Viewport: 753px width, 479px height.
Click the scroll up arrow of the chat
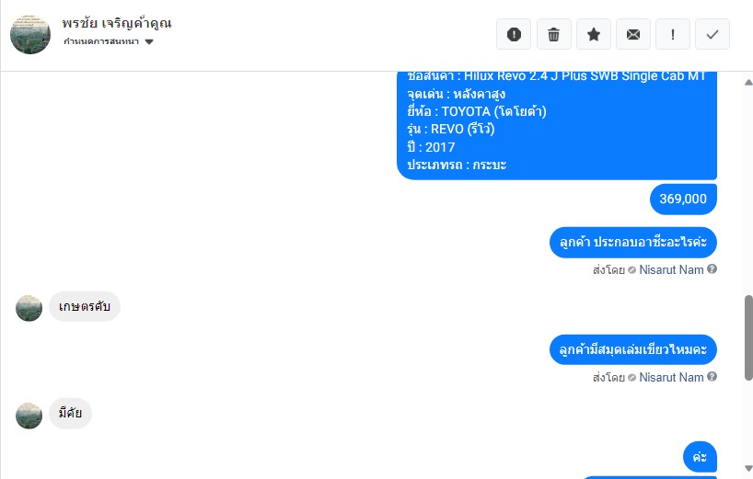click(x=748, y=83)
